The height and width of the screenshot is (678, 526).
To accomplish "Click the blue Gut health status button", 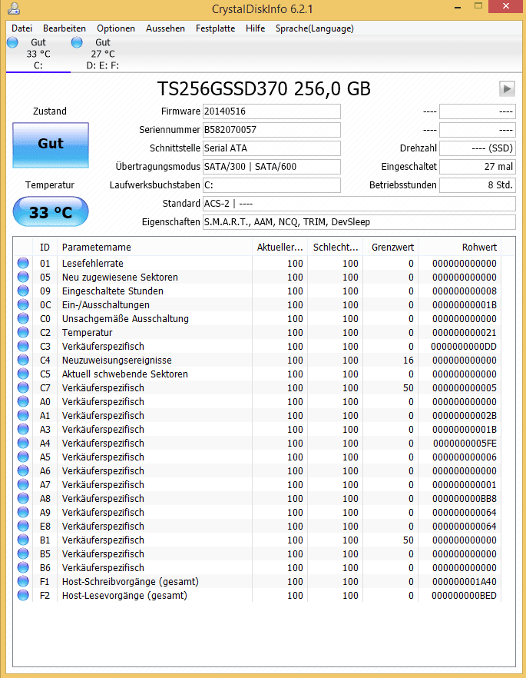I will coord(51,145).
